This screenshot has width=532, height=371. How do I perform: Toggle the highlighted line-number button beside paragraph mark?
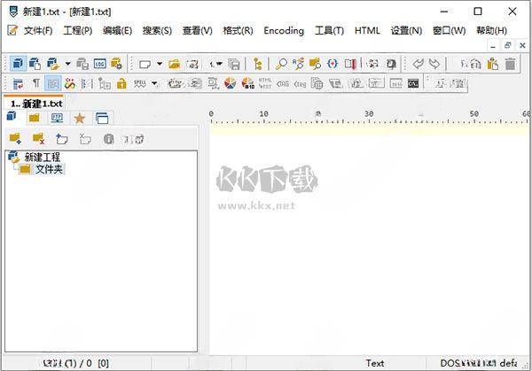[53, 84]
